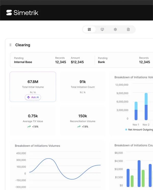The image size is (153, 190).
Task: Ask AI about Total Initial Volume
Action: point(33,97)
